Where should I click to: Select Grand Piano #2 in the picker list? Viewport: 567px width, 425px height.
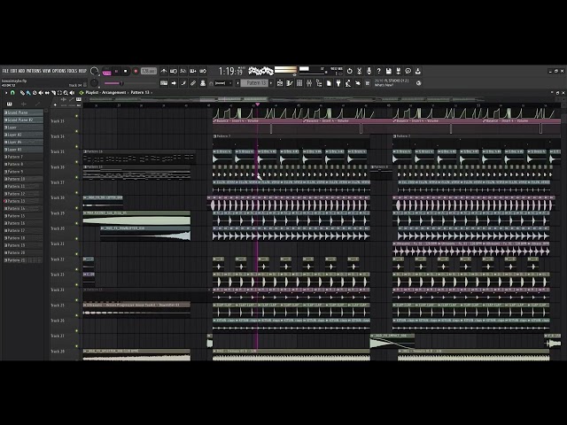[x=23, y=120]
